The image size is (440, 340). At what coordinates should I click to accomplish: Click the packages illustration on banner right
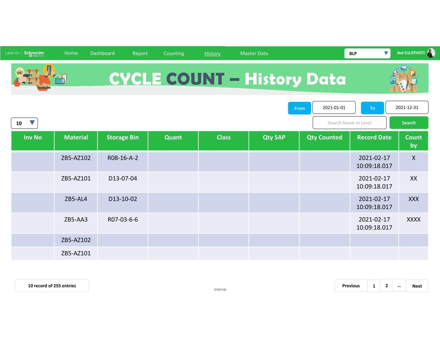click(x=403, y=79)
